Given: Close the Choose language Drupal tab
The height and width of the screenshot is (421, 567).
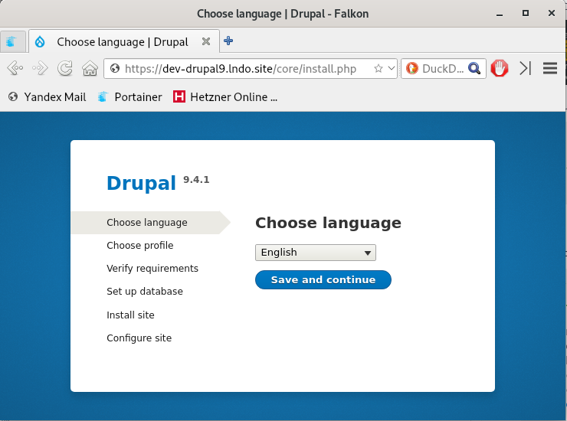Looking at the screenshot, I should click(x=206, y=41).
